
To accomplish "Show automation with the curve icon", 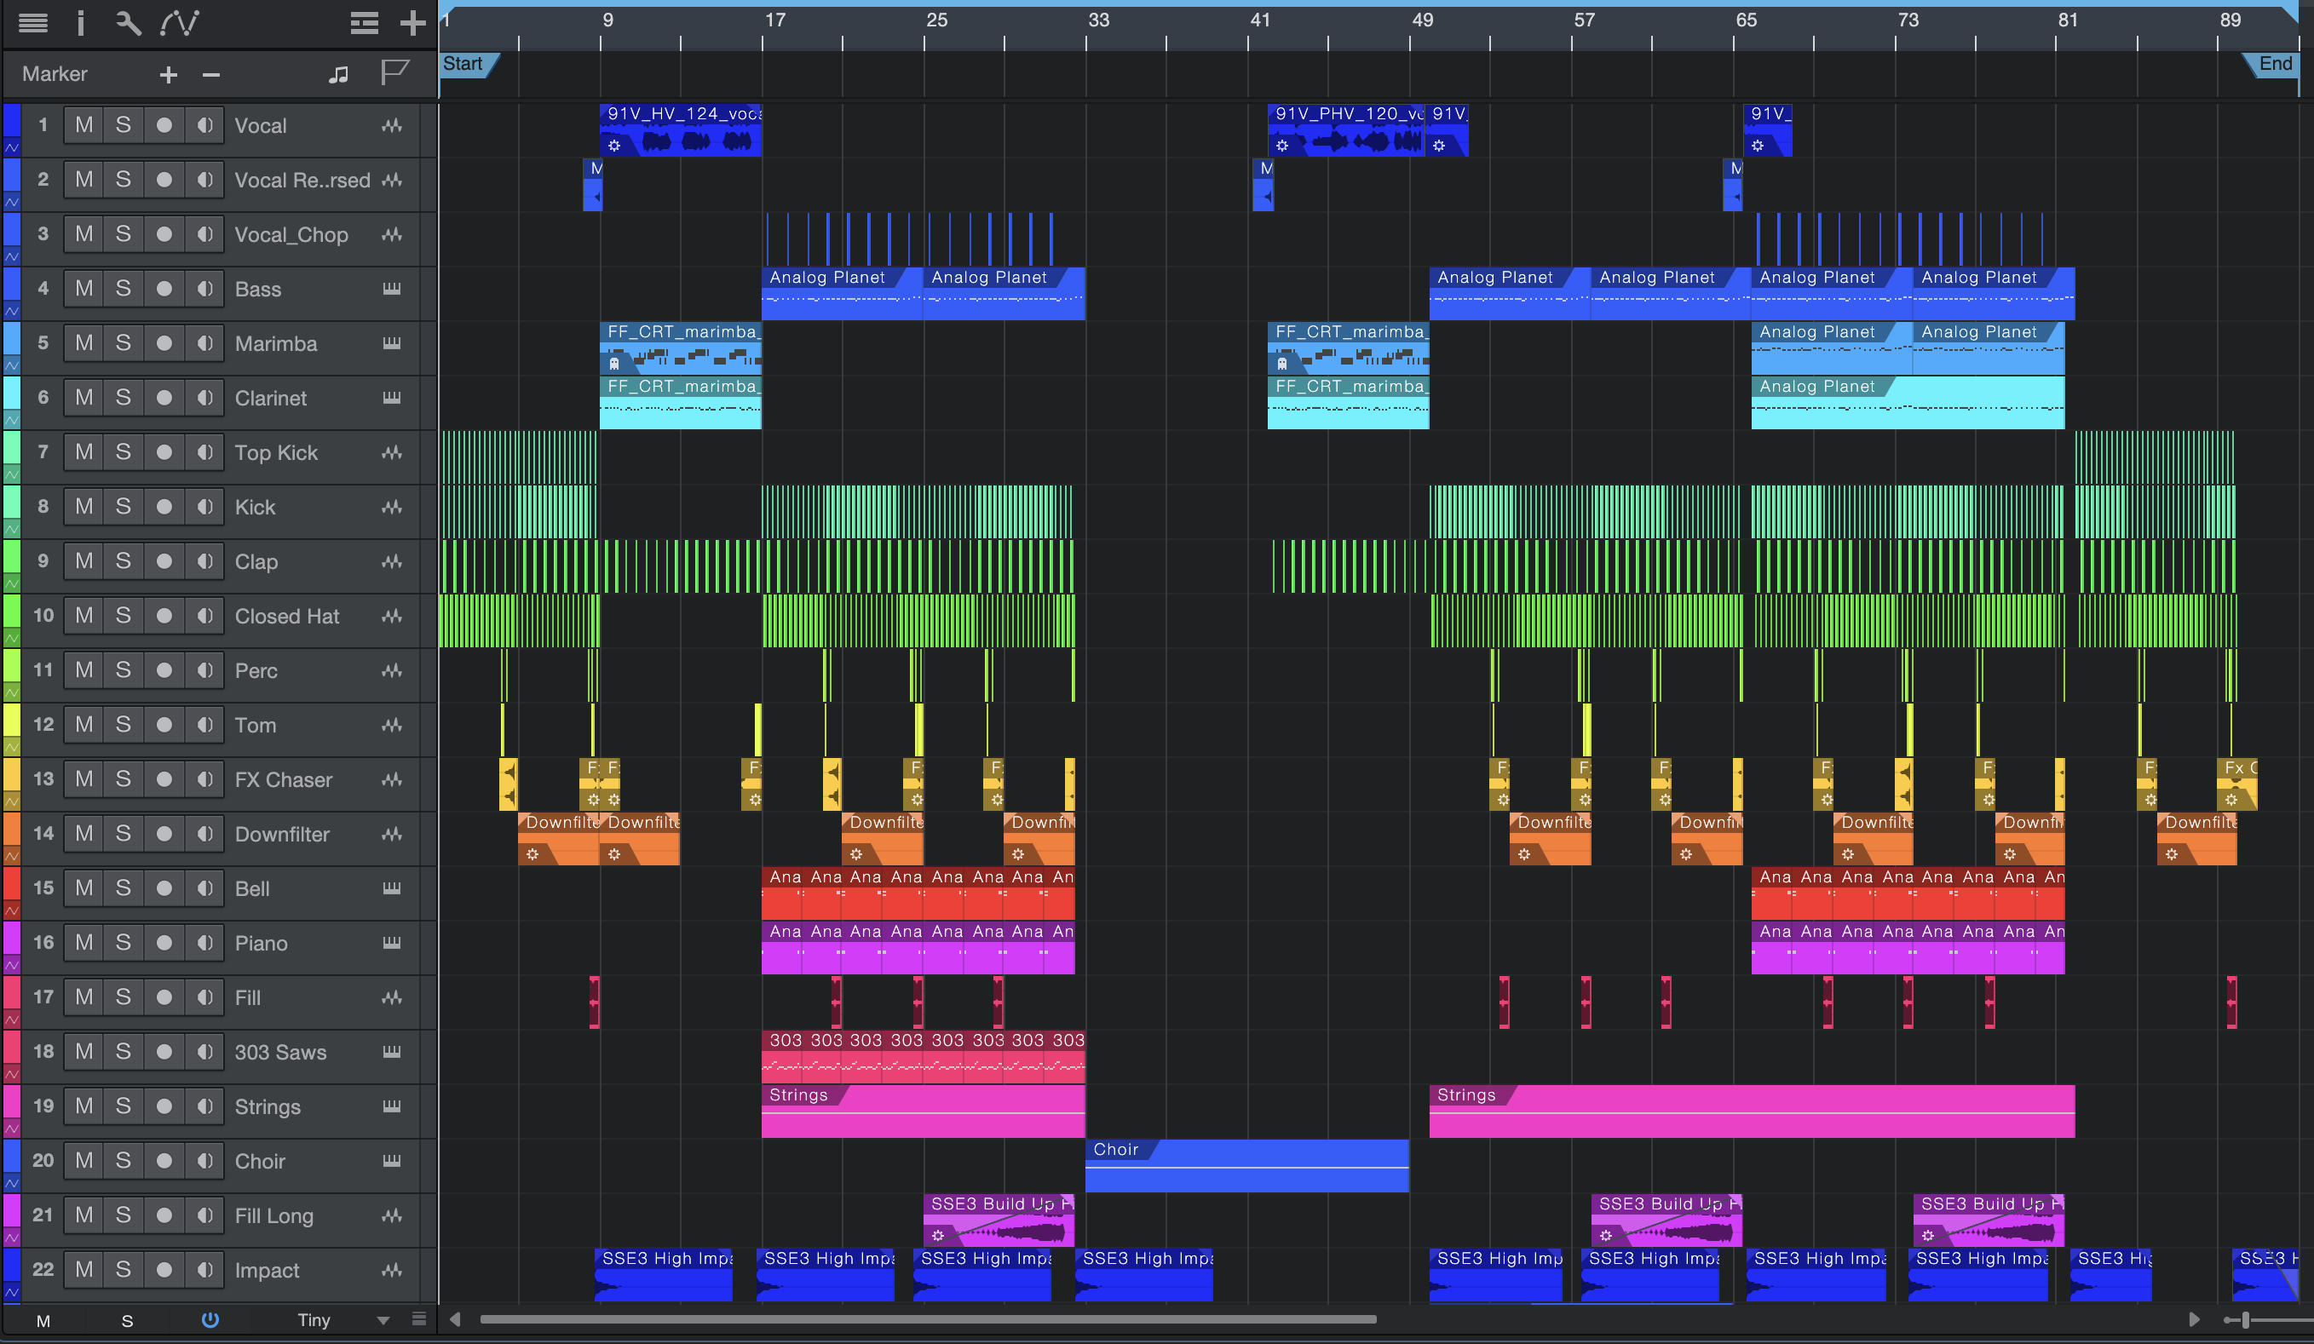I will click(x=179, y=22).
